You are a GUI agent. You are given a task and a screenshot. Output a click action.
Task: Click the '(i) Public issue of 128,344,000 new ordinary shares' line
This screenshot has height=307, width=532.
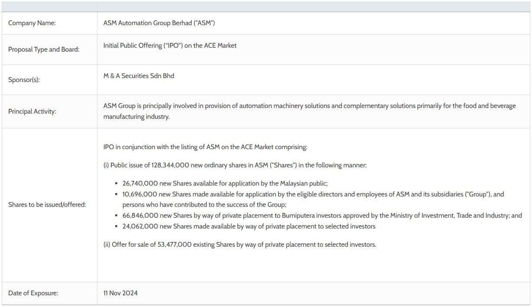[x=235, y=165]
